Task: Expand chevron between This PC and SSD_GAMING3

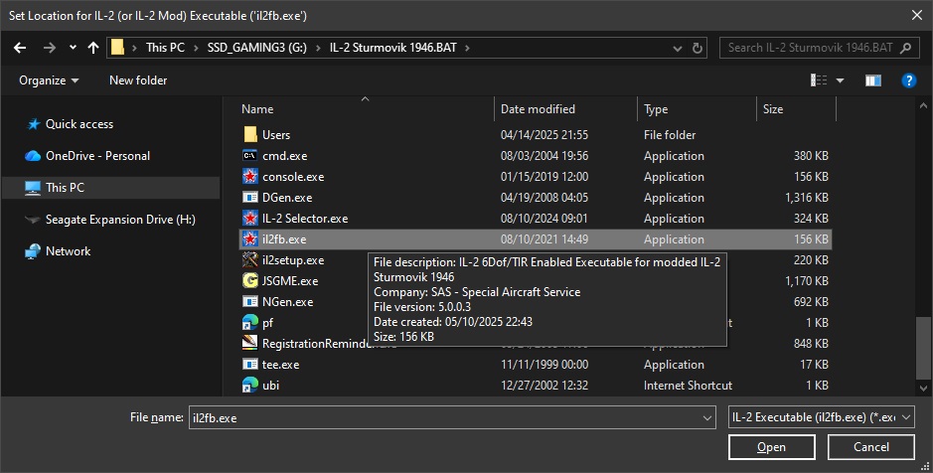Action: pyautogui.click(x=196, y=48)
